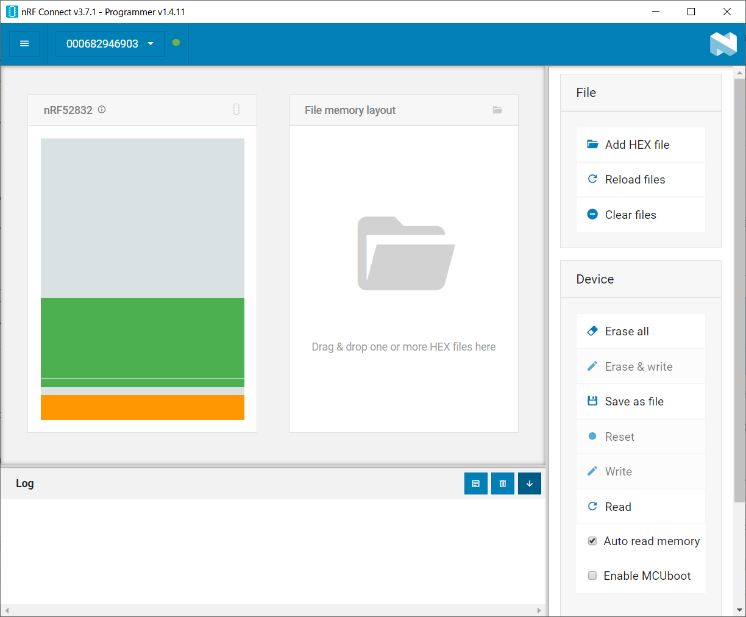The image size is (746, 617).
Task: Click the nRF Connect app icon in title bar
Action: point(12,12)
